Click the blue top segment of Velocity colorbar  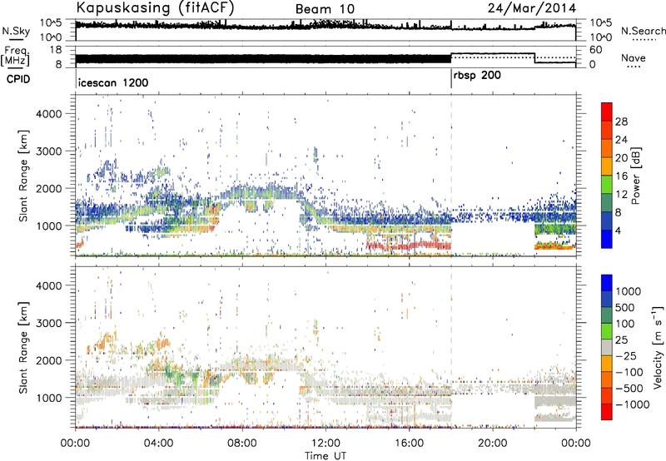[607, 283]
